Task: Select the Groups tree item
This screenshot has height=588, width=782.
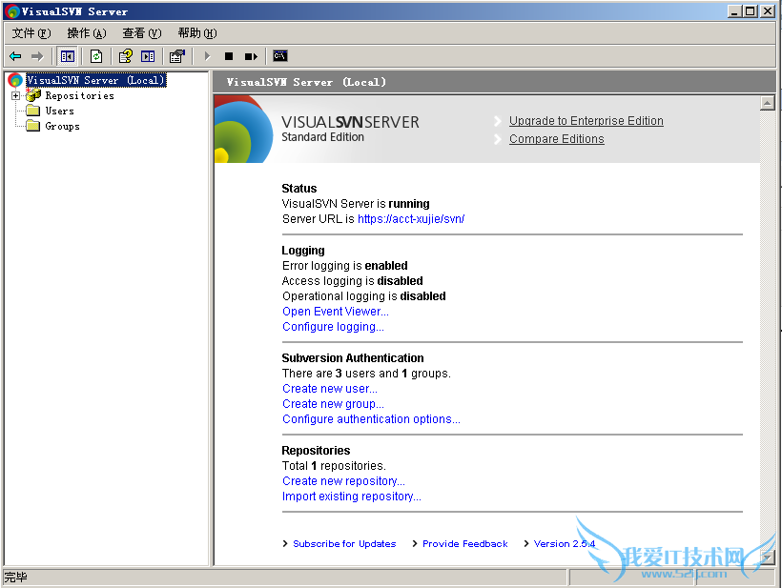Action: coord(62,126)
